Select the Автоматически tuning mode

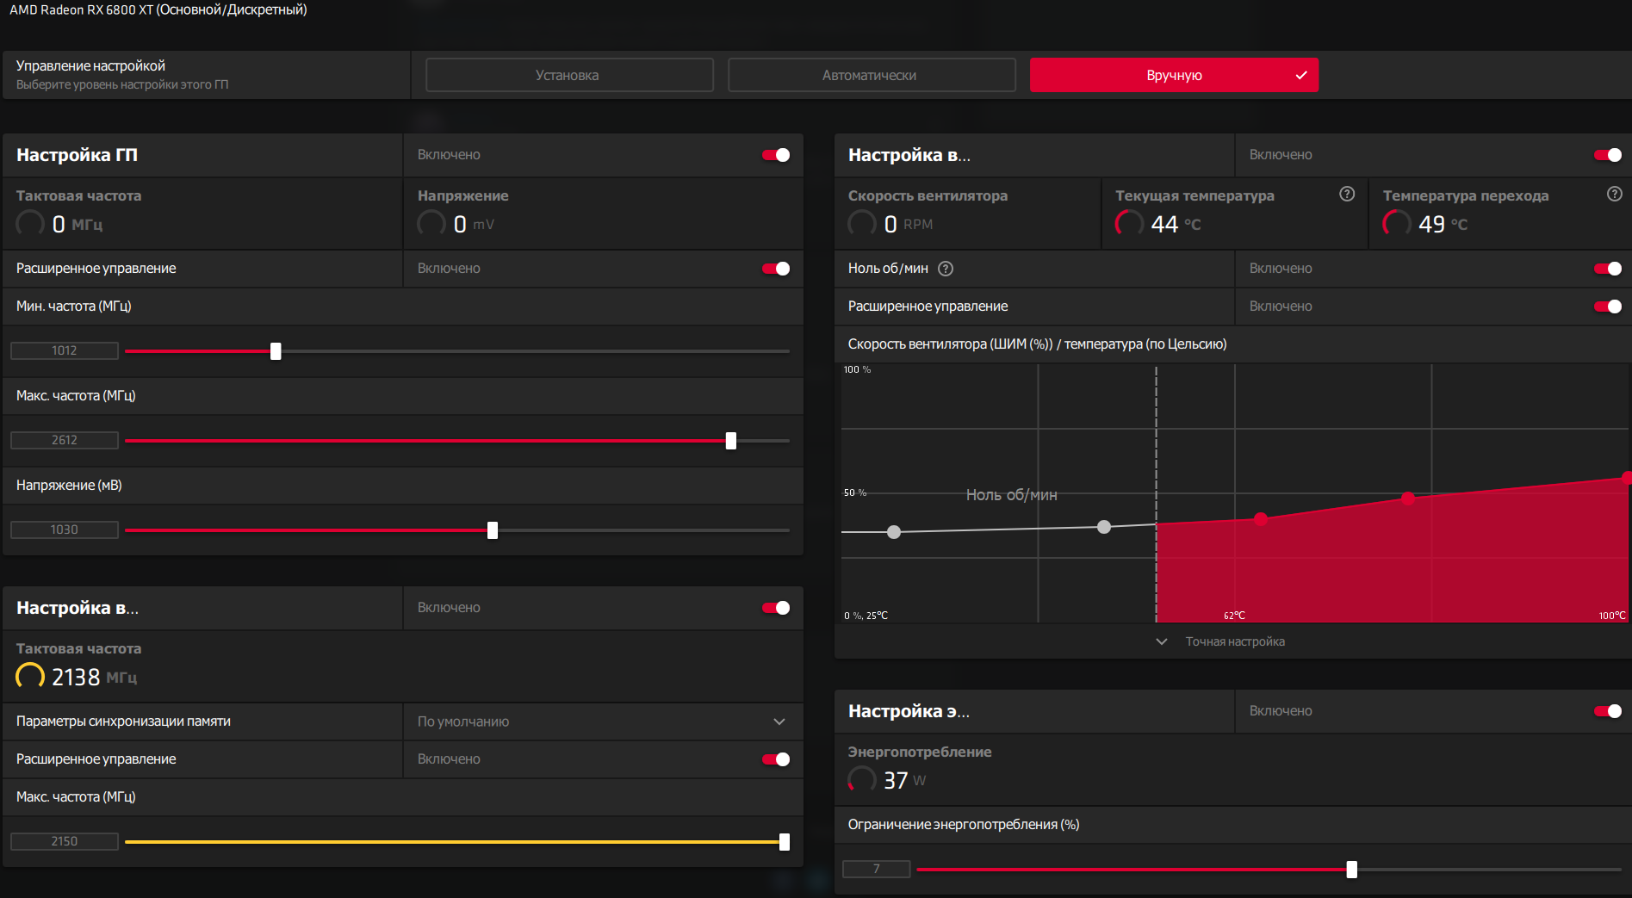[x=872, y=76]
